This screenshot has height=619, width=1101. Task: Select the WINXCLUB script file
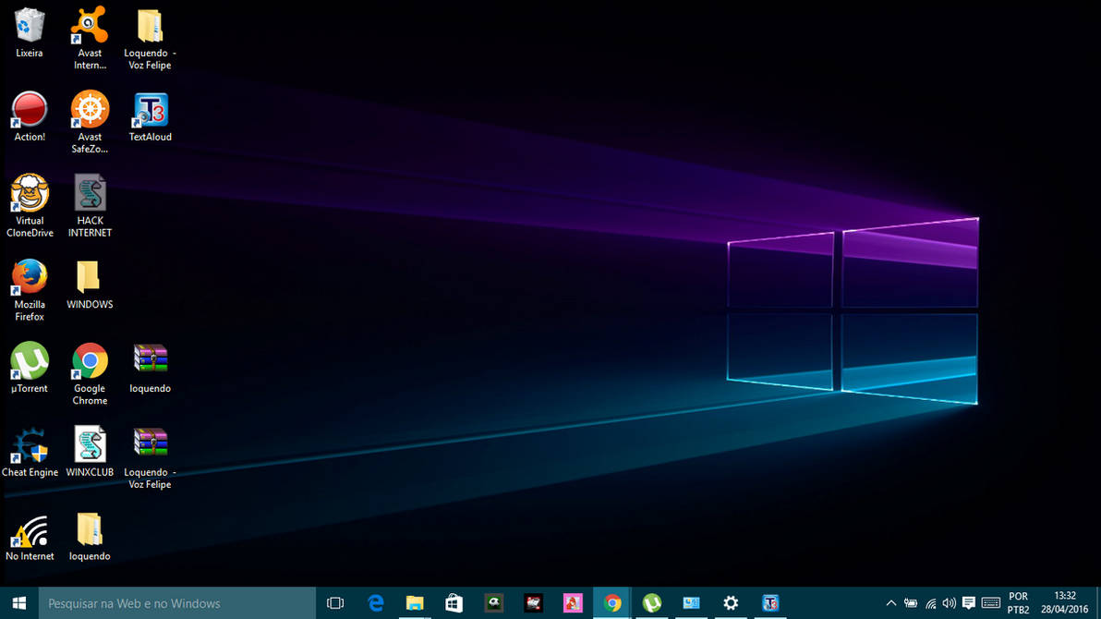click(90, 452)
